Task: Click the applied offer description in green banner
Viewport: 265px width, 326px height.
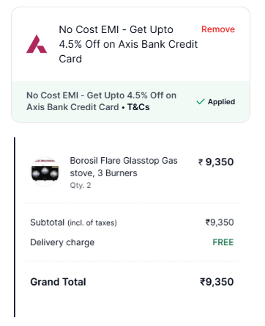Action: tap(101, 101)
